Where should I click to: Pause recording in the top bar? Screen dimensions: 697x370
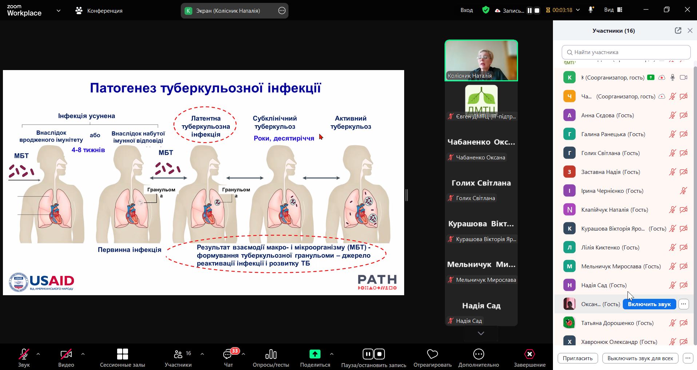(x=530, y=11)
